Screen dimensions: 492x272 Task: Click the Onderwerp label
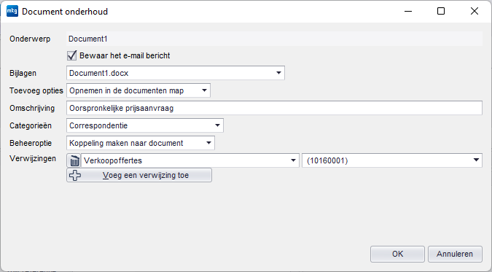pos(30,39)
